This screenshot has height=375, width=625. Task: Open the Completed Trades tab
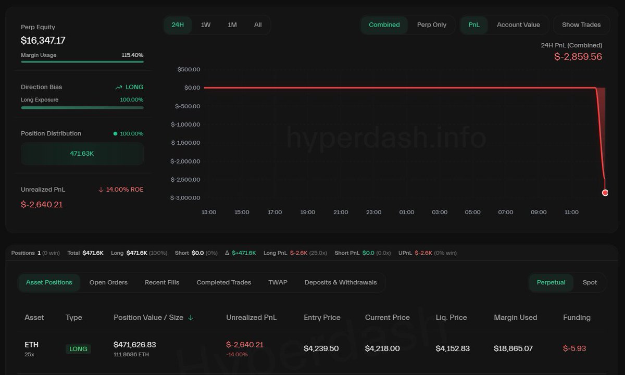pos(223,282)
